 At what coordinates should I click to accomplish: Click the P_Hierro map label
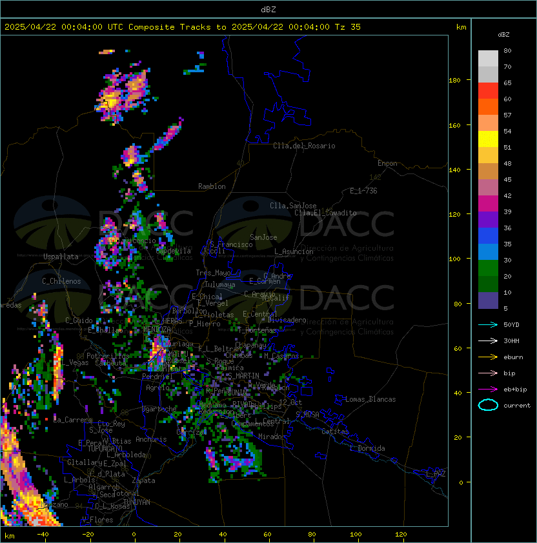(205, 324)
